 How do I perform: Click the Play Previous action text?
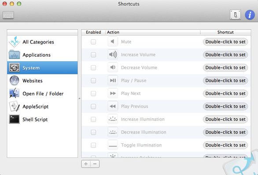[x=135, y=106]
